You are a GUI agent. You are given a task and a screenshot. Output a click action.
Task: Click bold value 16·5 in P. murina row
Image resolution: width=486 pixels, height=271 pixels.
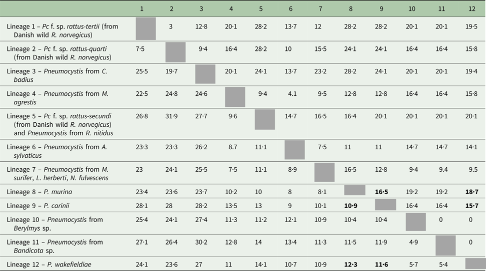pyautogui.click(x=381, y=192)
